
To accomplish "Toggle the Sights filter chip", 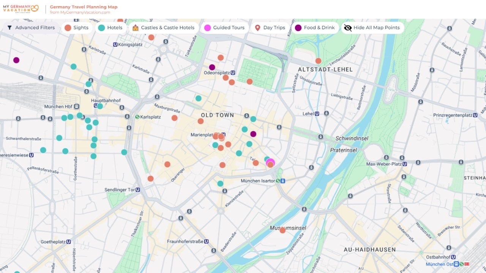I will (x=77, y=28).
